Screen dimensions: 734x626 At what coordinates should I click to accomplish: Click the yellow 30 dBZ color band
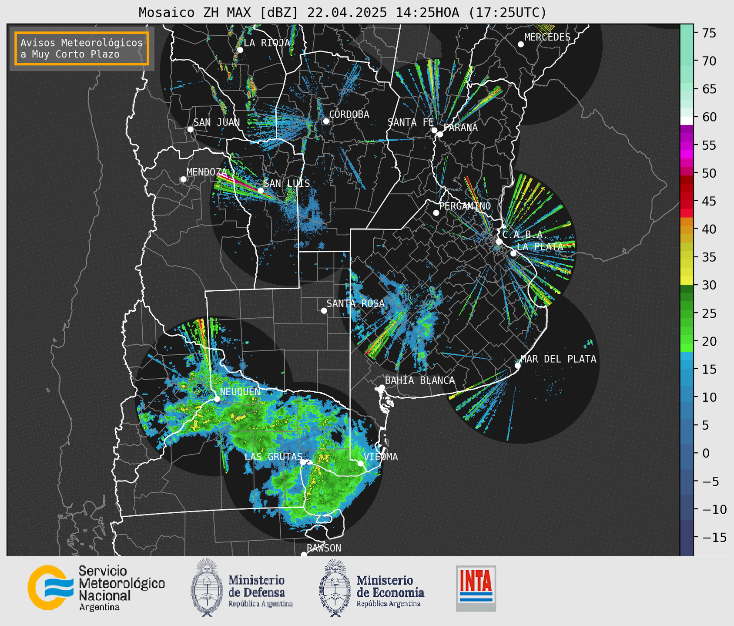coord(687,281)
